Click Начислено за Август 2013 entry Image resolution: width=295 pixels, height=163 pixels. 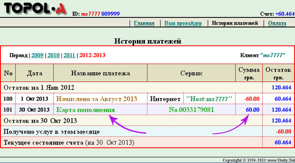[97, 99]
